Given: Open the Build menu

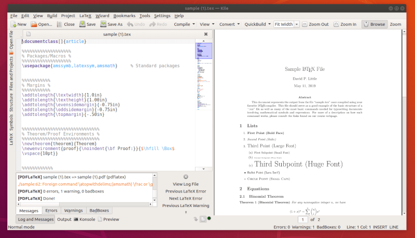Looking at the screenshot, I should tap(52, 16).
